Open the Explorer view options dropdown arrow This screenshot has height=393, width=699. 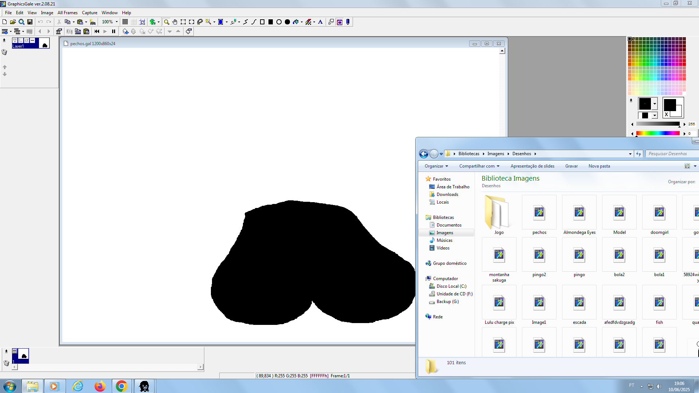point(695,166)
